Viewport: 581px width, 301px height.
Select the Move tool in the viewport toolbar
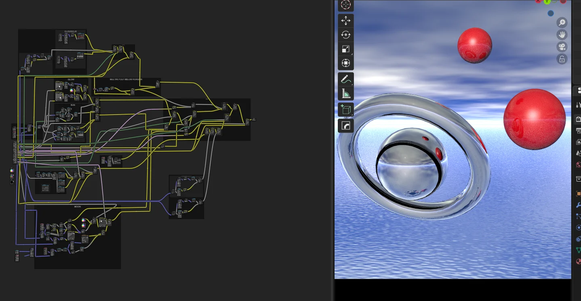point(346,20)
